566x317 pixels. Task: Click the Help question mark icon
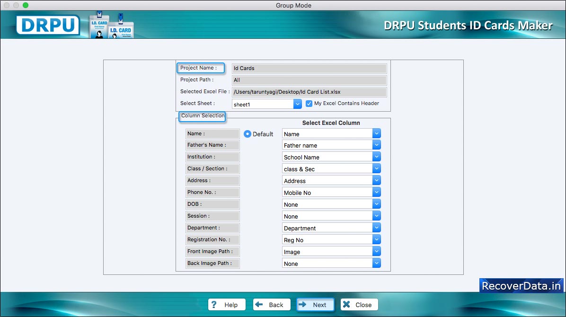click(214, 304)
